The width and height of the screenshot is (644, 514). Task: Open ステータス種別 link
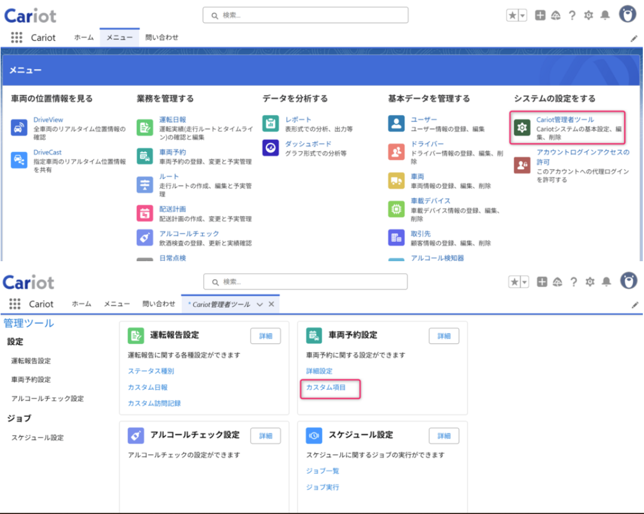(151, 371)
